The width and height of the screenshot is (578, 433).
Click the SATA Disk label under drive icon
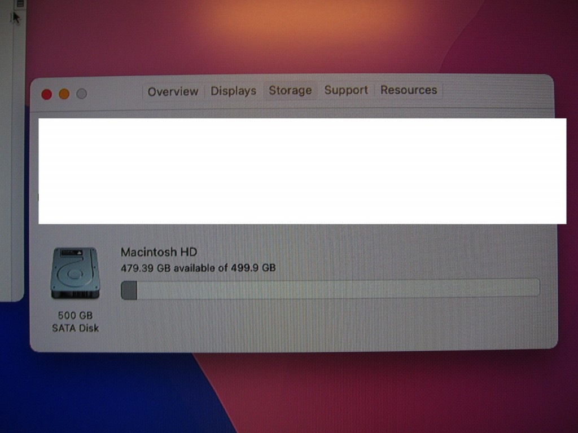pyautogui.click(x=75, y=328)
